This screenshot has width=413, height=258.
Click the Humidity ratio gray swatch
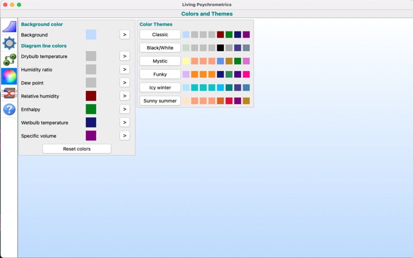(91, 69)
